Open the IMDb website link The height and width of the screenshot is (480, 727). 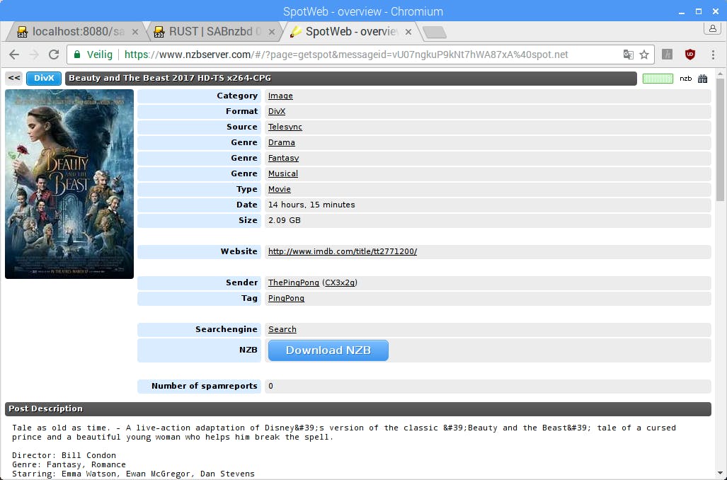[343, 251]
